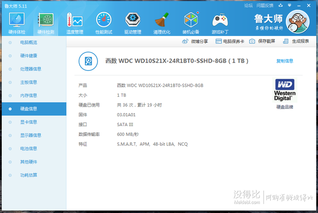Select 显卡信息 in the sidebar
This screenshot has height=213, width=318.
click(34, 122)
